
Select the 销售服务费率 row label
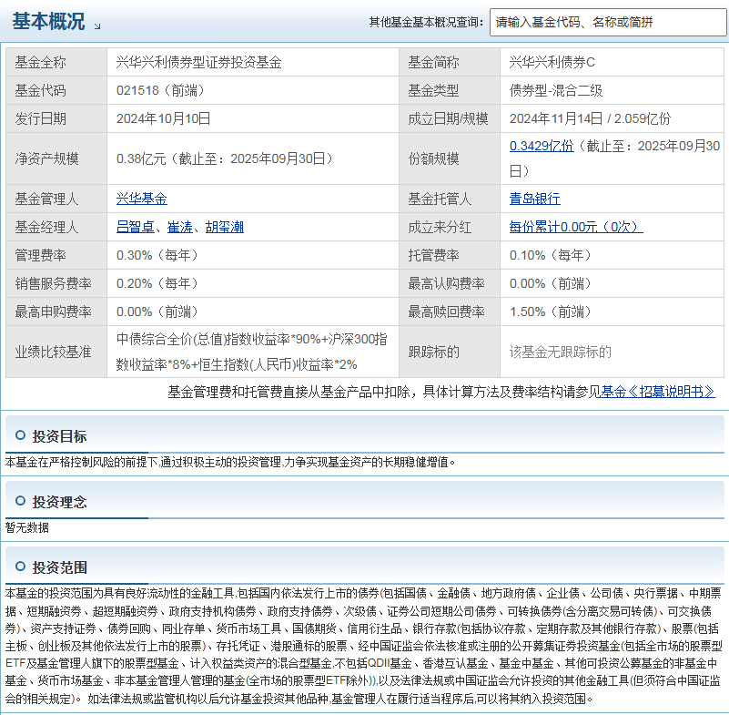54,283
